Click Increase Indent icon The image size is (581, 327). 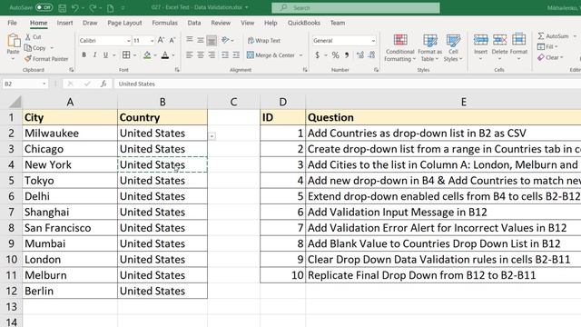tap(236, 54)
